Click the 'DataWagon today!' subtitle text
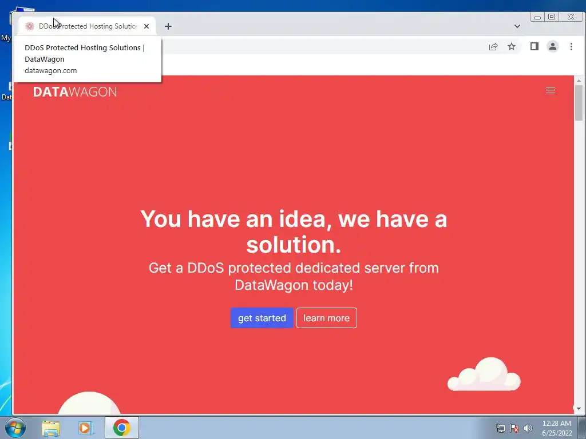Image resolution: width=586 pixels, height=439 pixels. [x=294, y=285]
